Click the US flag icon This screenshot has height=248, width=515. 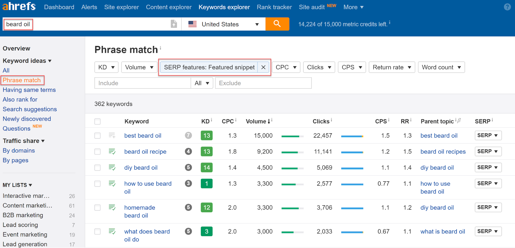pyautogui.click(x=192, y=24)
